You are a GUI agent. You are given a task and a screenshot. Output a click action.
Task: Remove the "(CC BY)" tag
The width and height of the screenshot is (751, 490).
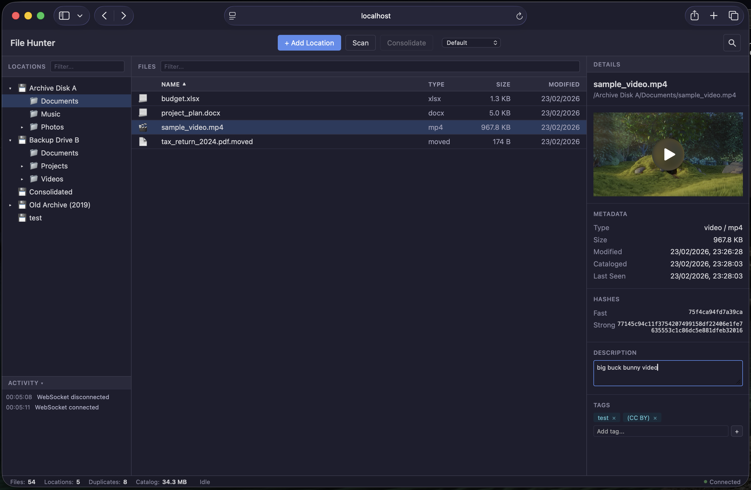[x=655, y=418]
